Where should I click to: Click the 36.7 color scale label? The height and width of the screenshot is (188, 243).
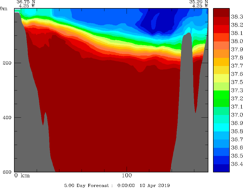coord(237,140)
